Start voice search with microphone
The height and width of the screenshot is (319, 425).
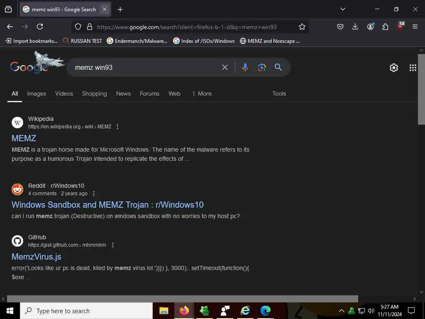pyautogui.click(x=245, y=67)
